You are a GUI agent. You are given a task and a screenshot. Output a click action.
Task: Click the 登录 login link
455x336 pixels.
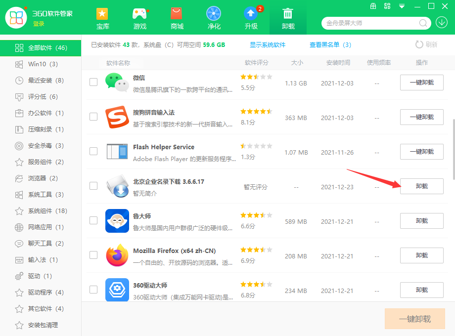coord(38,24)
